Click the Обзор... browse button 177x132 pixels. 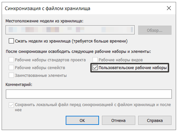pyautogui.click(x=155, y=30)
